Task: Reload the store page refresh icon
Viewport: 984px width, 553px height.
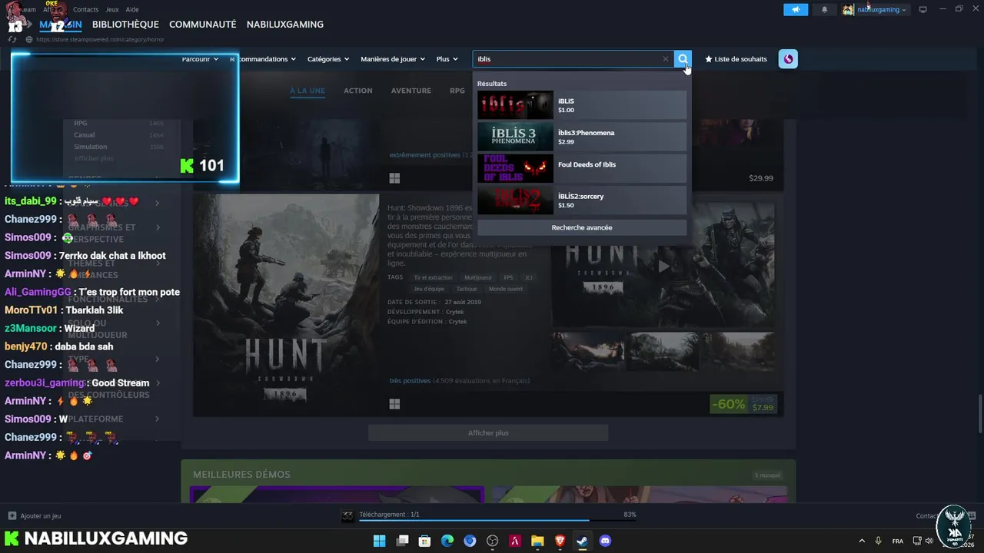Action: coord(12,39)
